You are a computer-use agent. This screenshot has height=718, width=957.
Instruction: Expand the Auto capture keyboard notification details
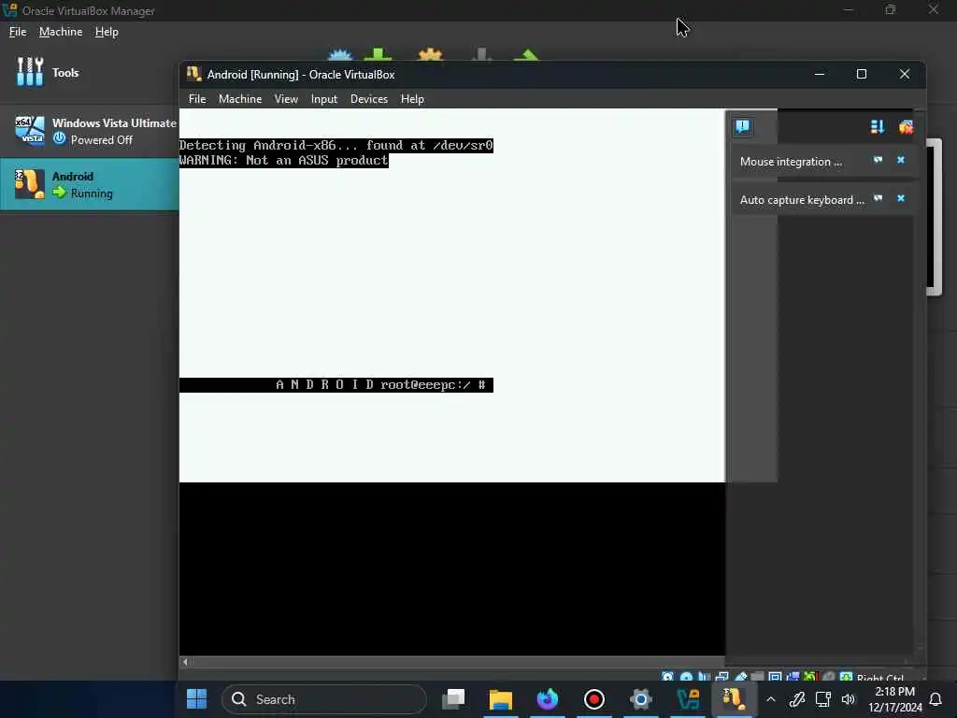coord(878,198)
